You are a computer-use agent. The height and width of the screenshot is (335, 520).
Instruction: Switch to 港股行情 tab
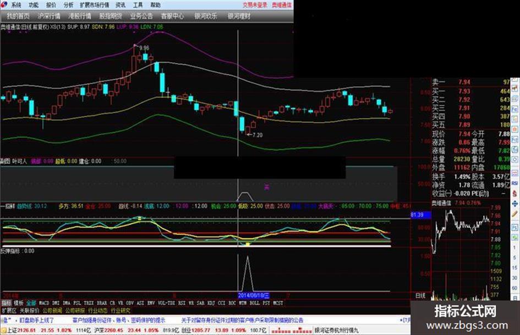(x=80, y=16)
